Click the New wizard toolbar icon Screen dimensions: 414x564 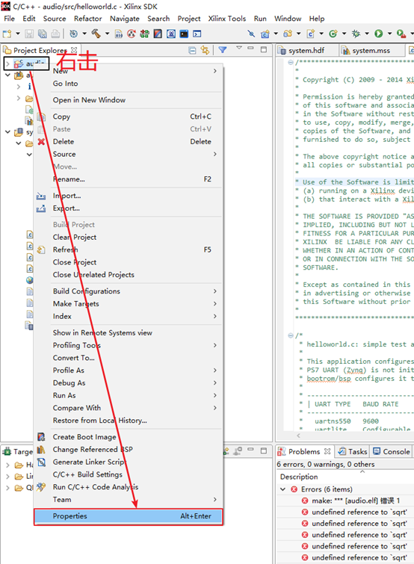pos(7,34)
